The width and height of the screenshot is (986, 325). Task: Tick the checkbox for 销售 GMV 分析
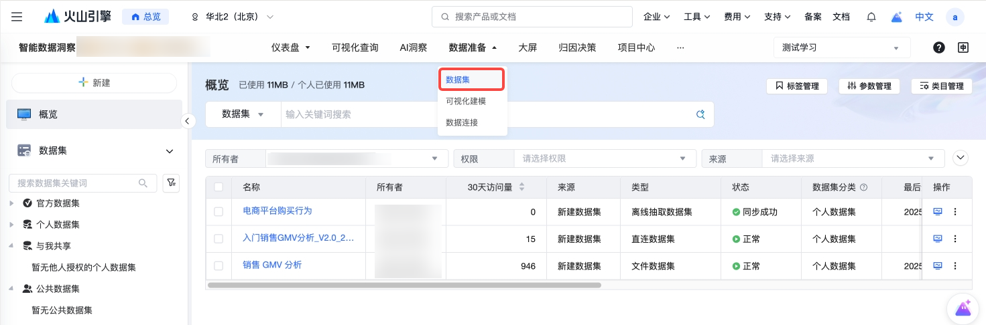click(x=218, y=266)
